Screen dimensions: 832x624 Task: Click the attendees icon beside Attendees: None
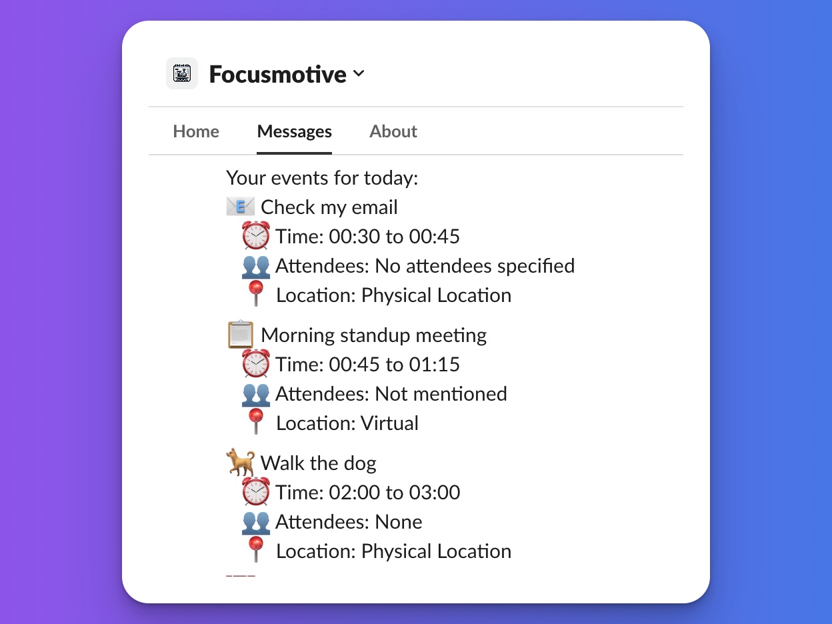click(255, 522)
